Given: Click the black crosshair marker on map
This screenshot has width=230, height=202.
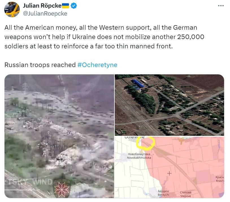Looking at the screenshot, I should click(x=169, y=173).
